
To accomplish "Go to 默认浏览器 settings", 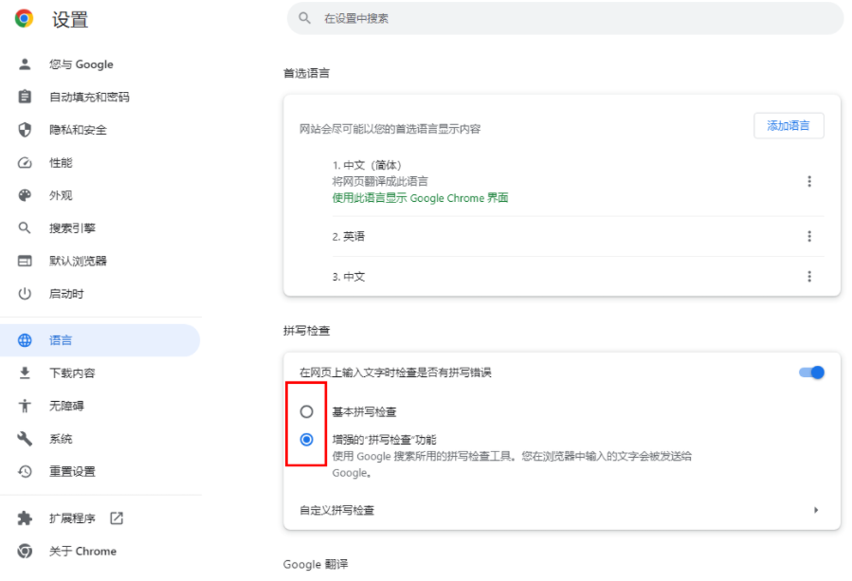I will [x=100, y=261].
